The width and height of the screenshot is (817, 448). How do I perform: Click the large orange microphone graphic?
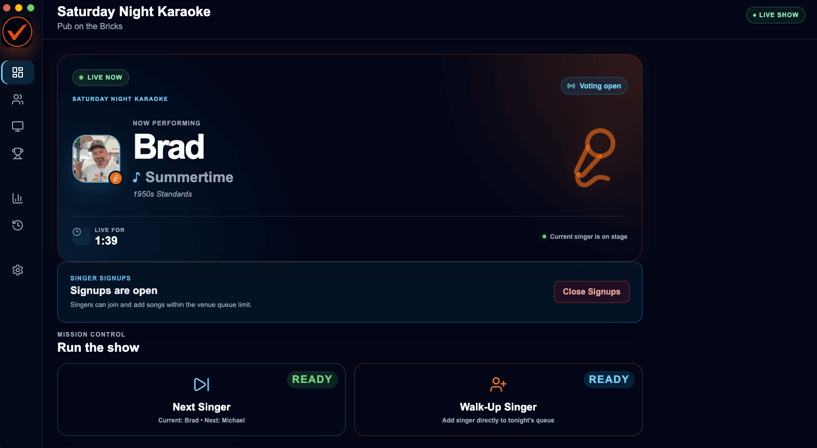[x=595, y=158]
